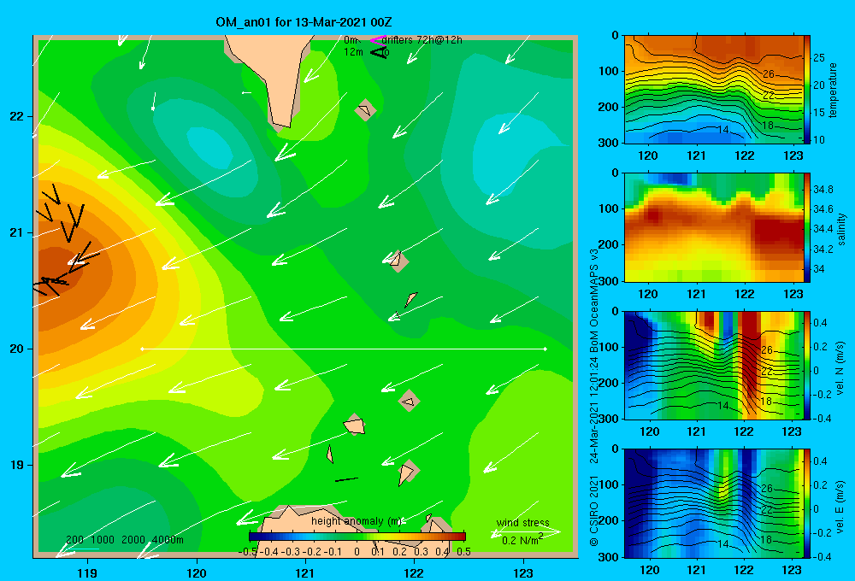855x581 pixels.
Task: Click the title 'OM_an01 for 13-Mar-2021 00Z'
Action: (304, 22)
